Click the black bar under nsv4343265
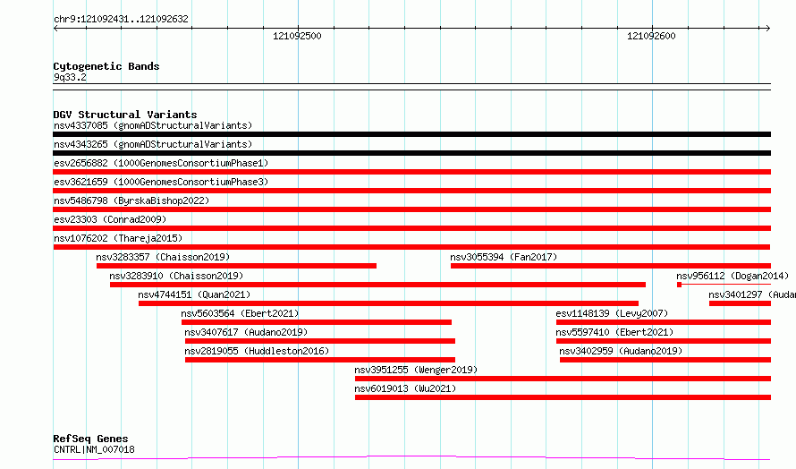This screenshot has height=469, width=796. pos(411,153)
